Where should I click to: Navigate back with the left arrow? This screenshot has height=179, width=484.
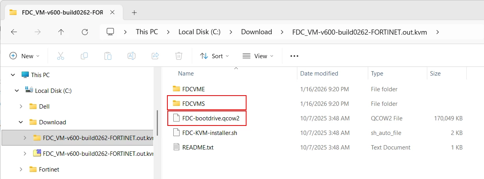point(14,32)
